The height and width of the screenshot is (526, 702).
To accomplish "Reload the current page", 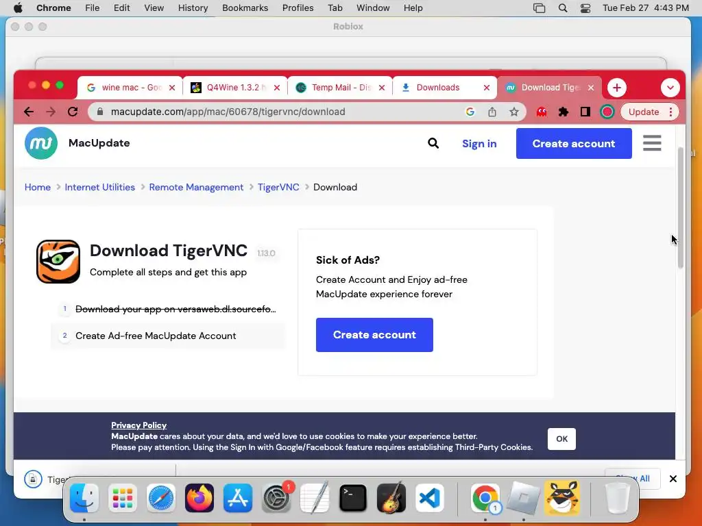I will pyautogui.click(x=73, y=112).
